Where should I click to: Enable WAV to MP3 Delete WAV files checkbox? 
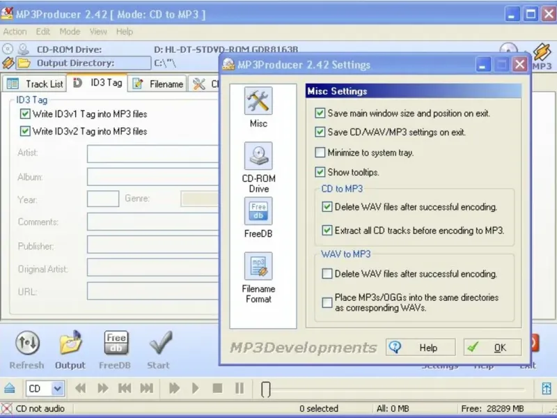[327, 274]
